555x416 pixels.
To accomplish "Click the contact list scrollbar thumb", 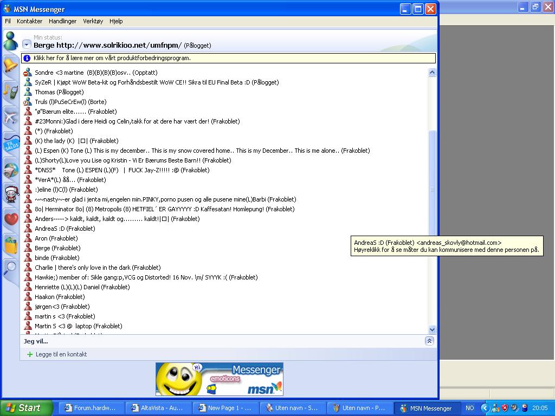I will 432,189.
